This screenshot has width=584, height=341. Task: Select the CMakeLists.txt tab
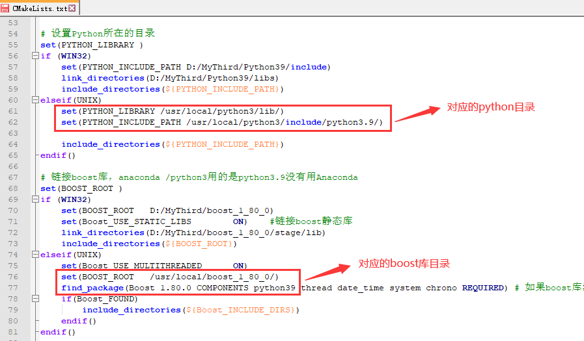click(39, 9)
